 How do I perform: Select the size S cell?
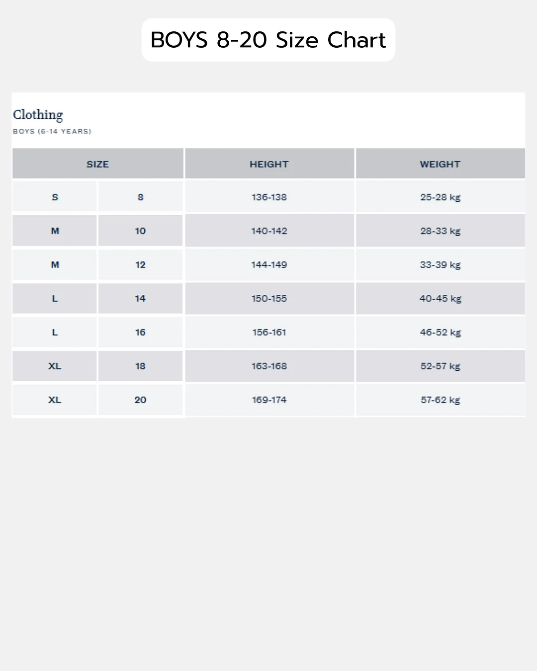point(55,197)
